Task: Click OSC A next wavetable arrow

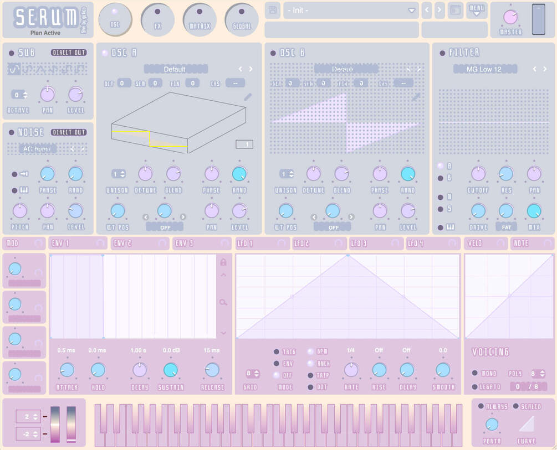Action: coord(251,69)
